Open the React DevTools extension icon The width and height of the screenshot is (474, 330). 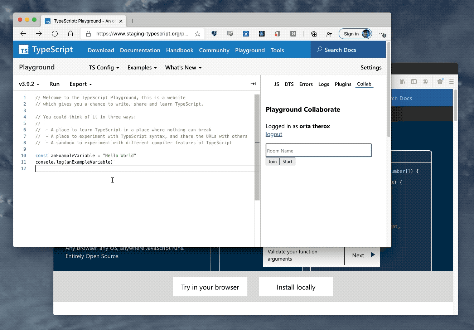[x=262, y=34]
